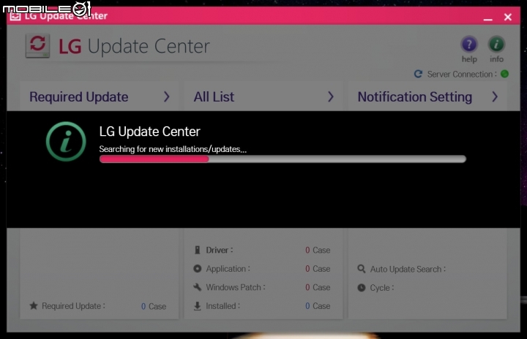This screenshot has height=339, width=527.
Task: Click the green server status indicator
Action: click(504, 74)
